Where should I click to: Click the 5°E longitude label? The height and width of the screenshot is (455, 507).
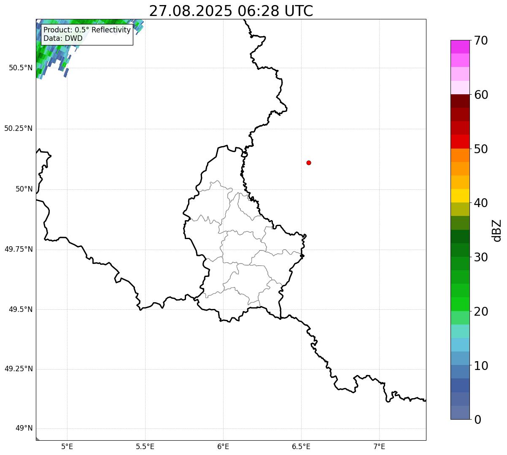click(x=67, y=447)
